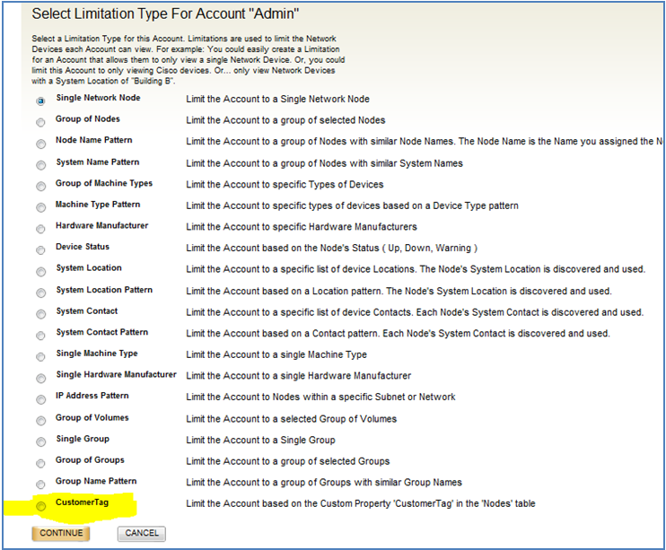This screenshot has width=666, height=550.
Task: Click the 'CustomerTag' label text
Action: tap(82, 502)
